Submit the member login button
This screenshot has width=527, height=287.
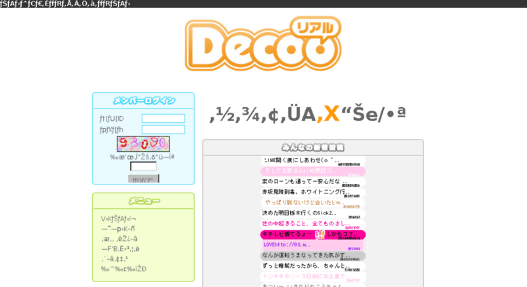point(144,179)
